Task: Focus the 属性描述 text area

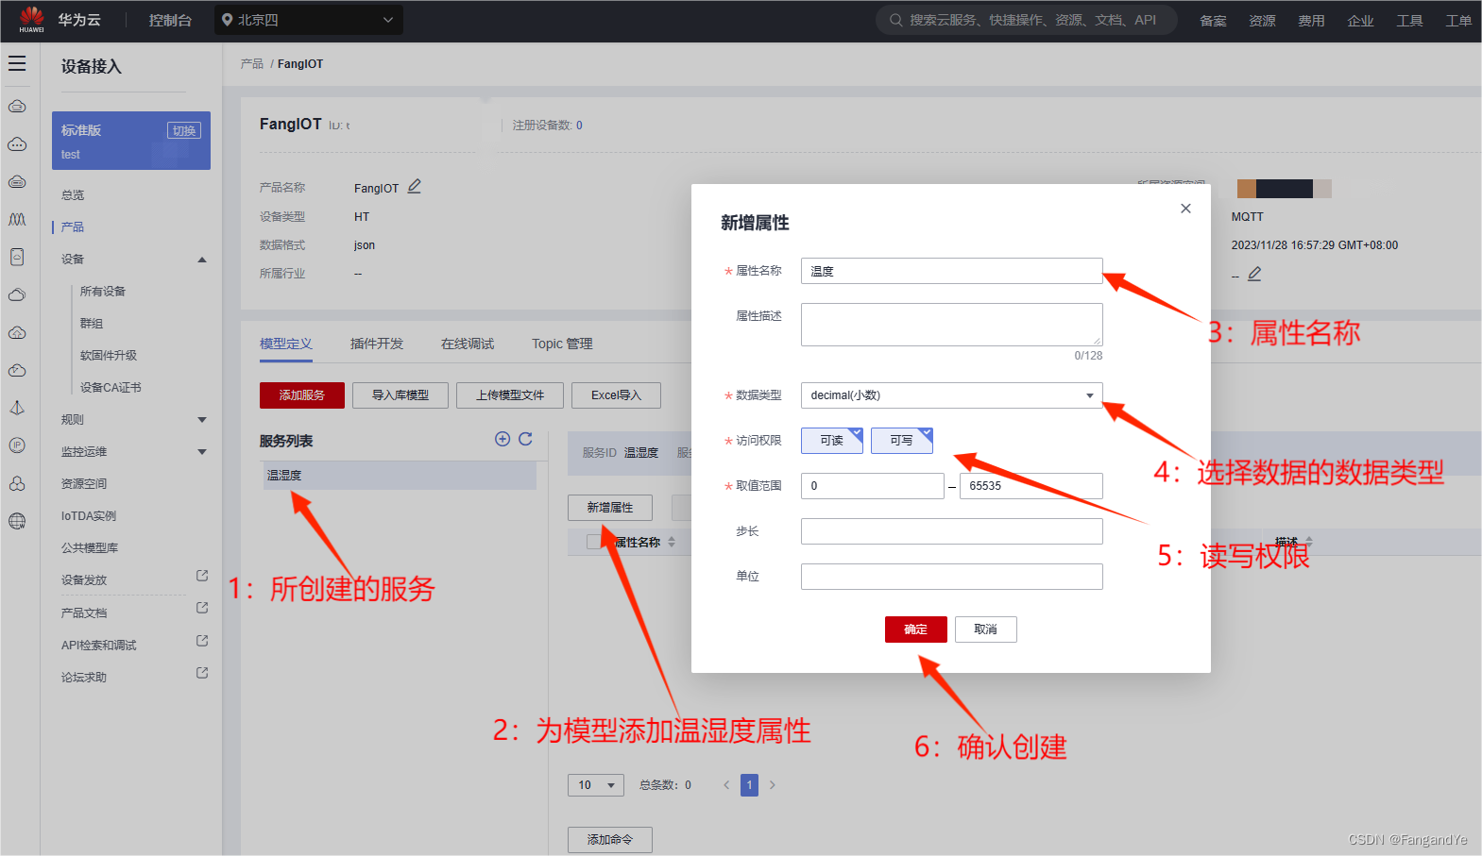Action: tap(951, 325)
